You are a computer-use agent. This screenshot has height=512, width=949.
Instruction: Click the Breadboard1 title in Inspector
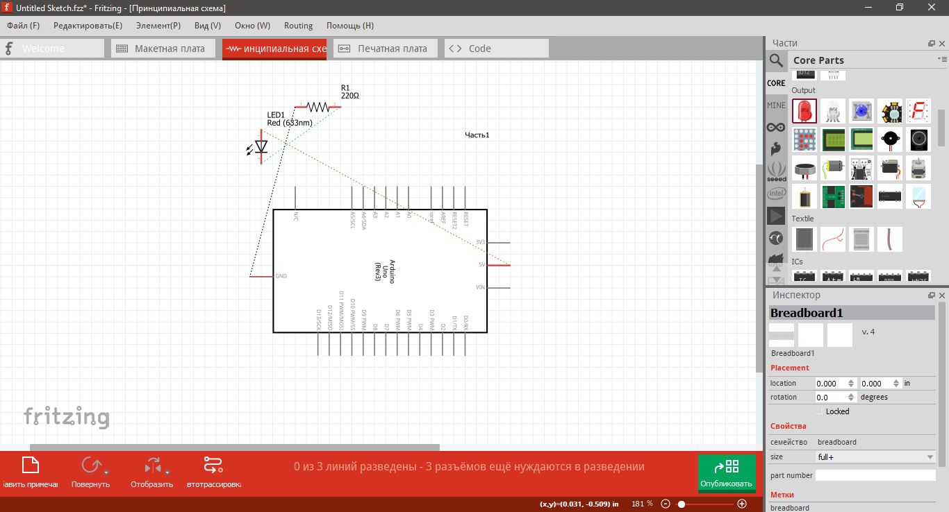pyautogui.click(x=852, y=313)
